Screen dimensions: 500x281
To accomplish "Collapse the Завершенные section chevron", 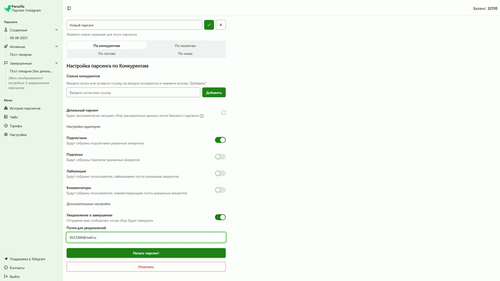I will pos(57,63).
